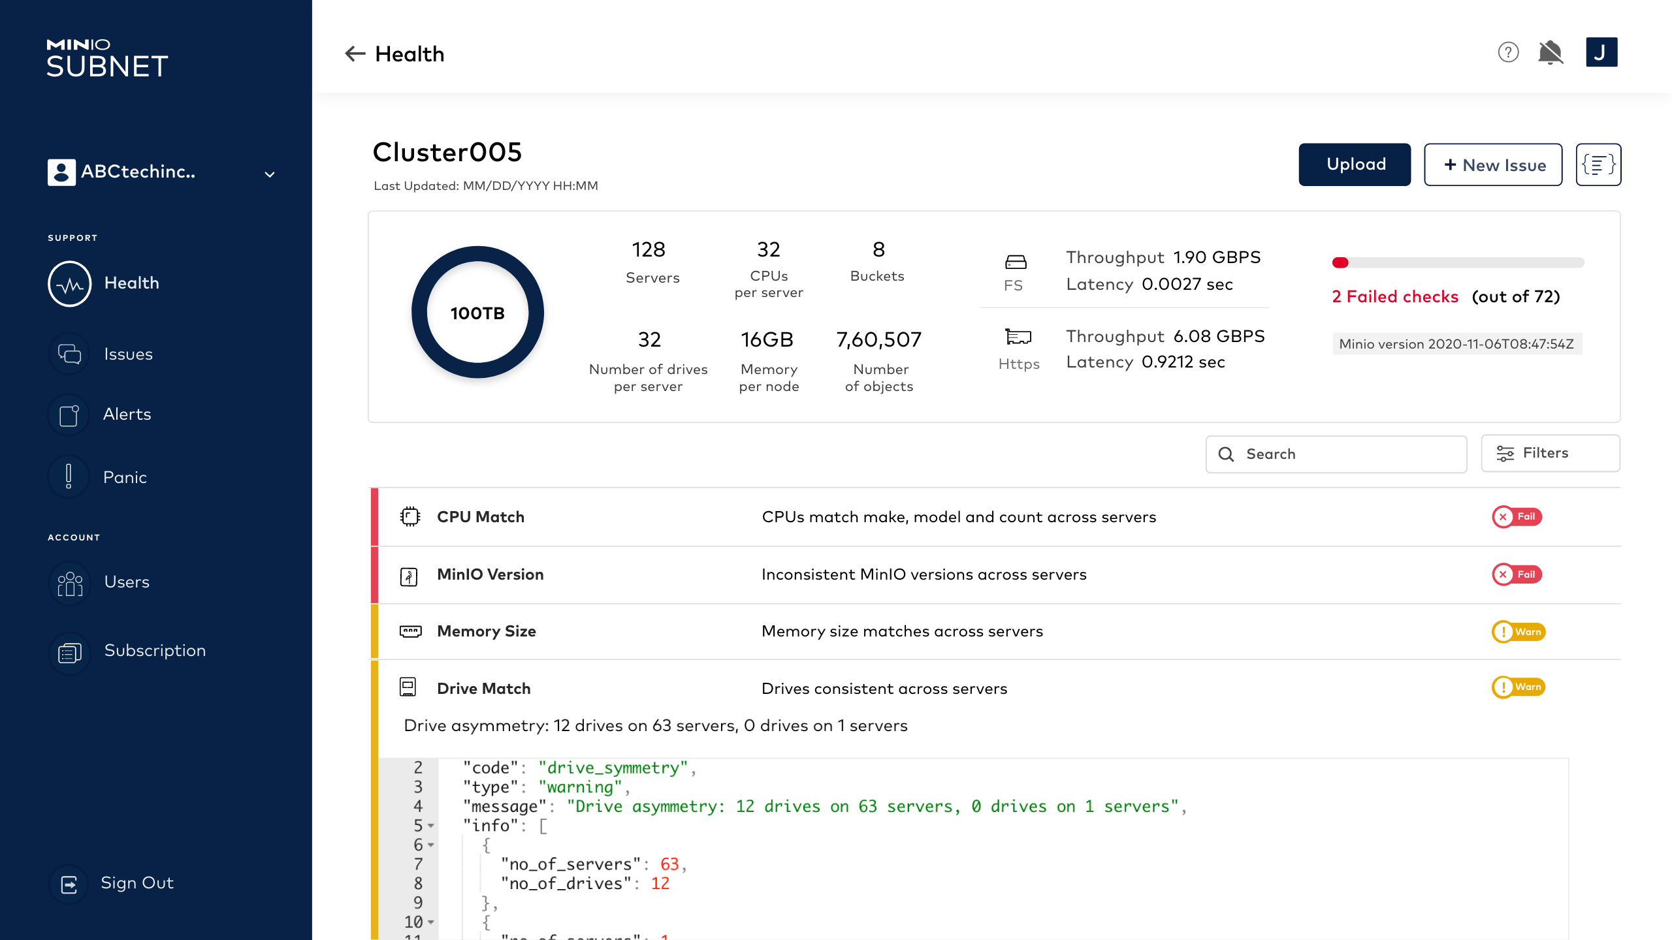
Task: Click the CPU Match chip icon
Action: coord(410,517)
